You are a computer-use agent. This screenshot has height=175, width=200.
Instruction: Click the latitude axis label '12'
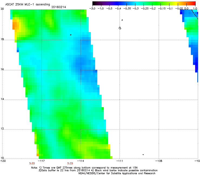tap(2, 129)
